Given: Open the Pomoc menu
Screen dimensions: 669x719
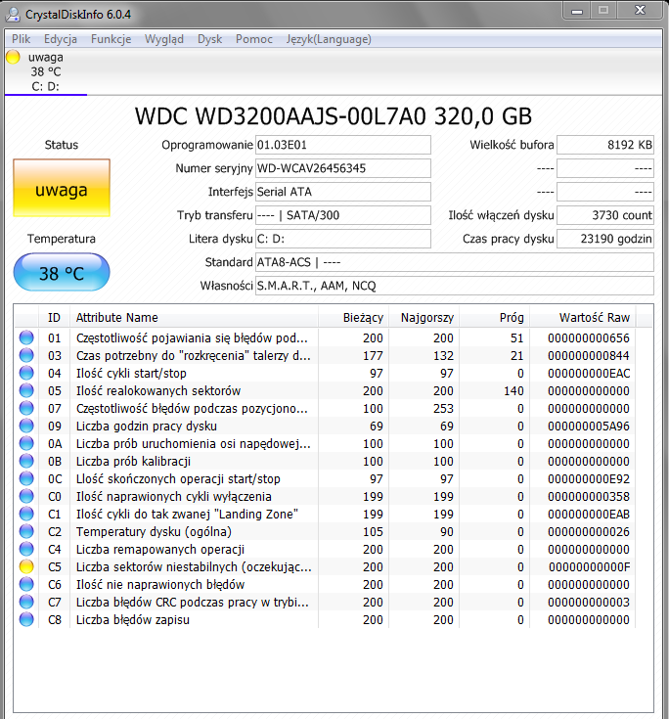Looking at the screenshot, I should [x=254, y=39].
